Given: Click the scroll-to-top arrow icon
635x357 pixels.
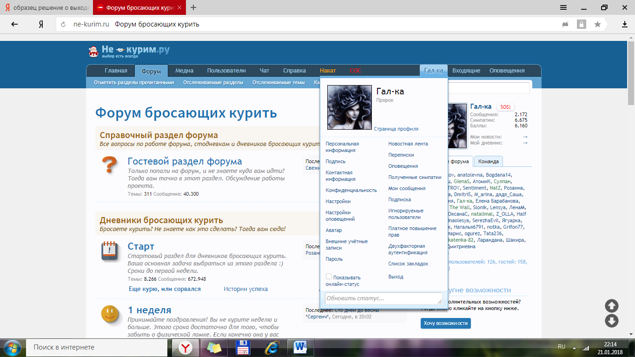Looking at the screenshot, I should [x=611, y=305].
